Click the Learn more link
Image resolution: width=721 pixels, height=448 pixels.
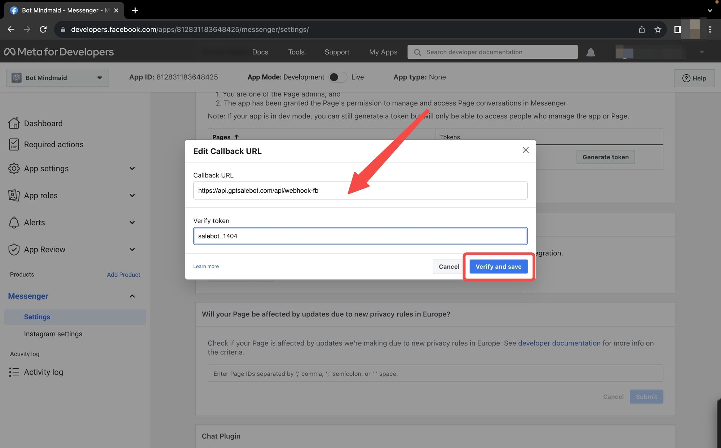coord(206,266)
